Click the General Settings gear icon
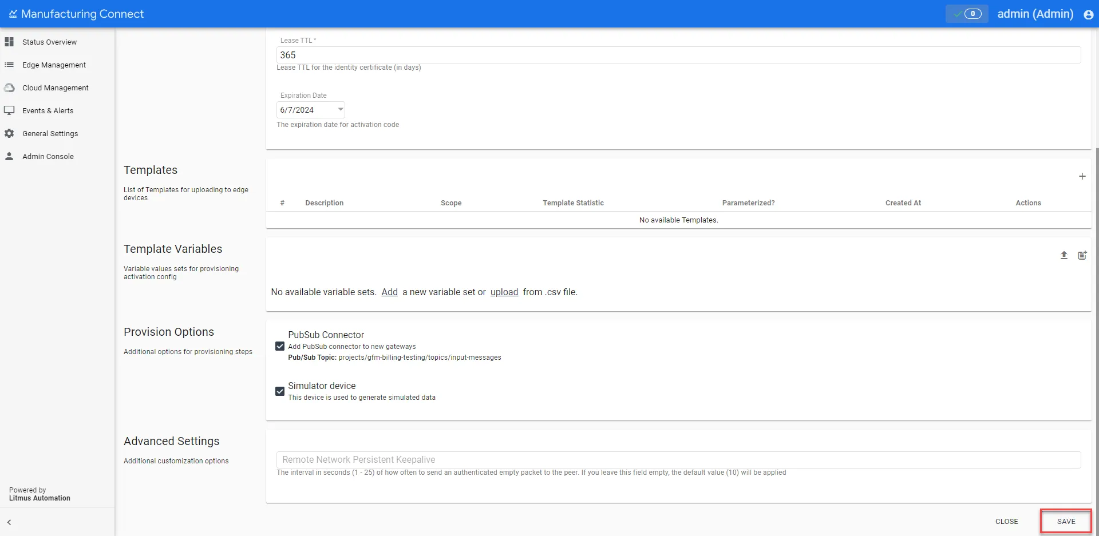This screenshot has height=536, width=1099. point(9,133)
